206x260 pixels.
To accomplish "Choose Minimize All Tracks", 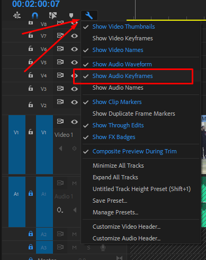I will pos(141,166).
